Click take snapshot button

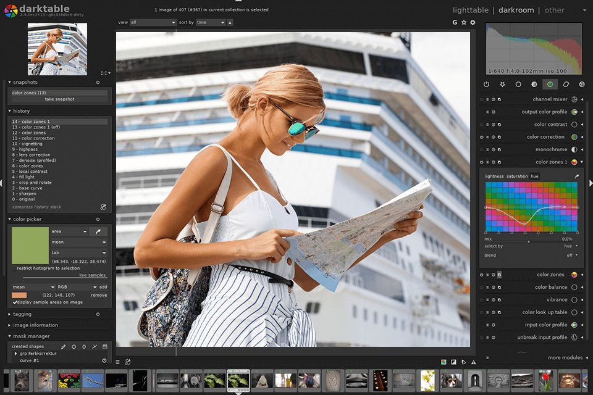[x=59, y=99]
